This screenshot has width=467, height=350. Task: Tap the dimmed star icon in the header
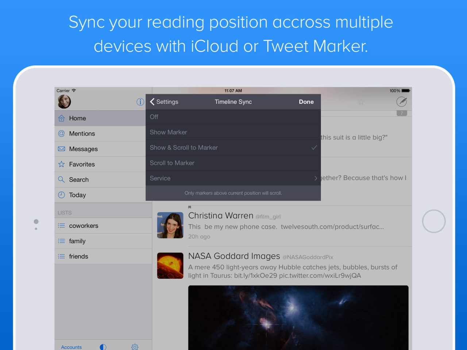pyautogui.click(x=361, y=102)
